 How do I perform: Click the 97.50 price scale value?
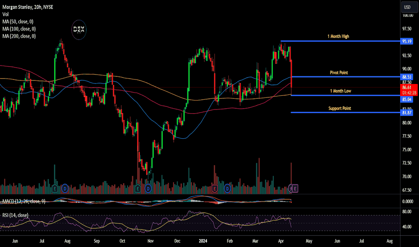point(407,29)
